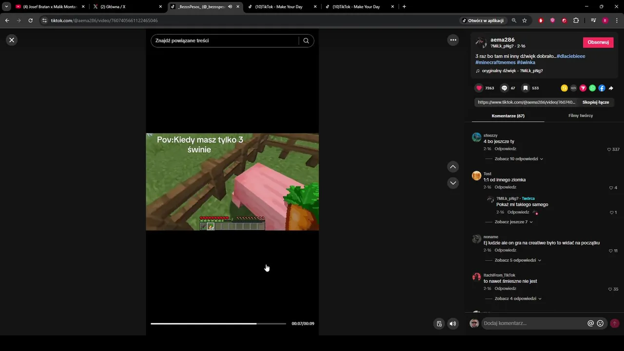
Task: Like sfeezzy's comment with 337 likes
Action: 609,149
